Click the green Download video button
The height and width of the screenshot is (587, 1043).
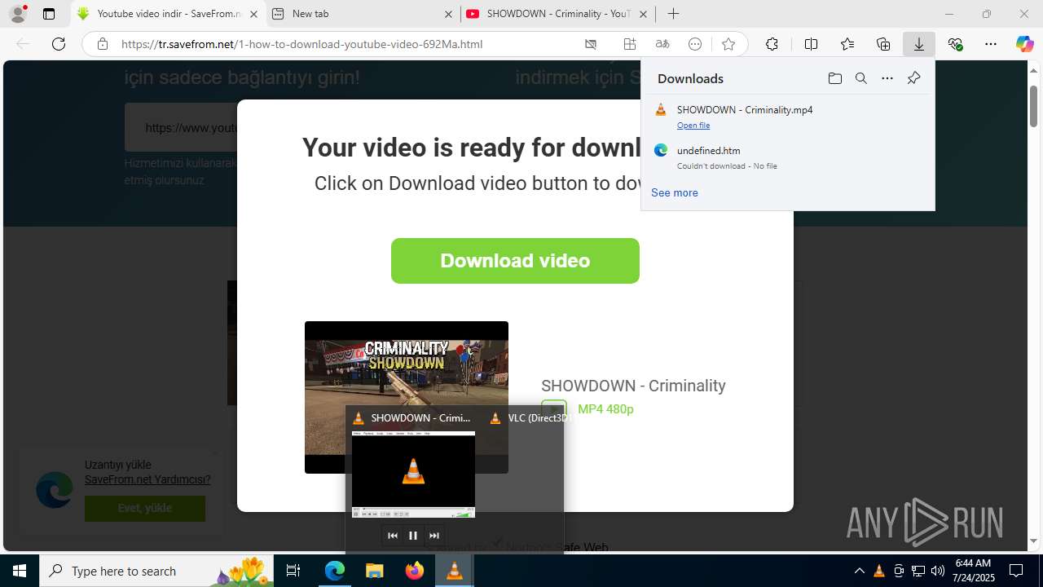pyautogui.click(x=515, y=261)
